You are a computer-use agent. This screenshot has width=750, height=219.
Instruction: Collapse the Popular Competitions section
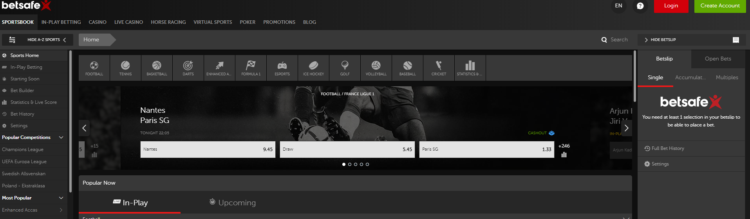point(61,137)
